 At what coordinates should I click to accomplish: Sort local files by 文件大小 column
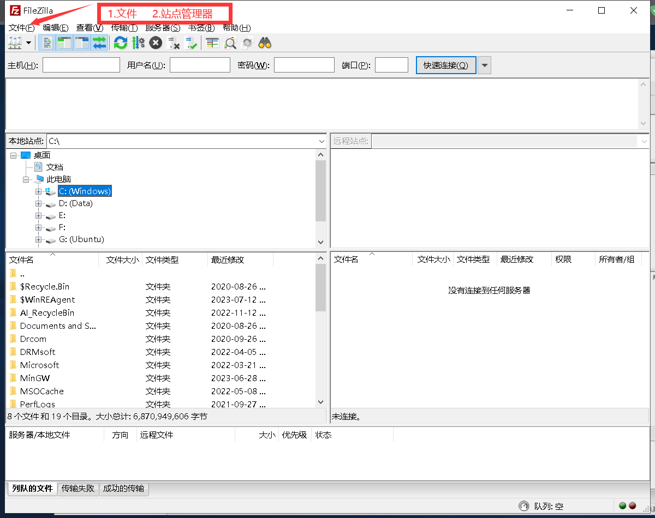tap(121, 260)
